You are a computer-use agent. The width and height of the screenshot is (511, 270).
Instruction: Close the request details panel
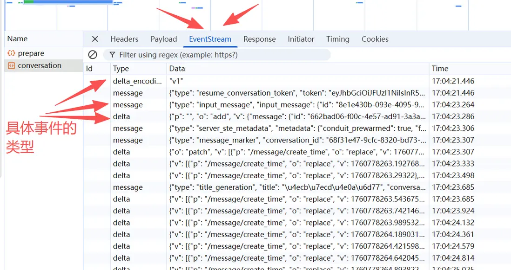pos(95,39)
